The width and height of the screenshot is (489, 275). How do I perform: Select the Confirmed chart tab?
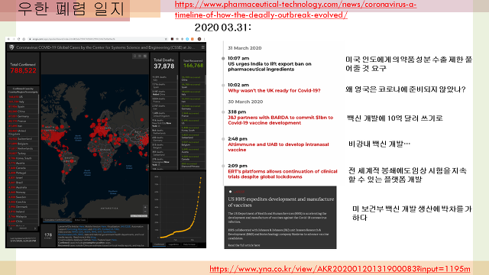pos(159,244)
